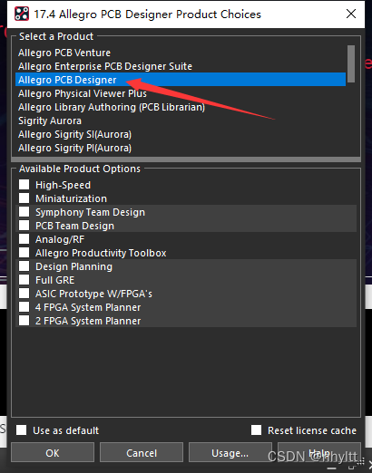Check the Miniaturization option
The height and width of the screenshot is (473, 372).
pos(24,198)
